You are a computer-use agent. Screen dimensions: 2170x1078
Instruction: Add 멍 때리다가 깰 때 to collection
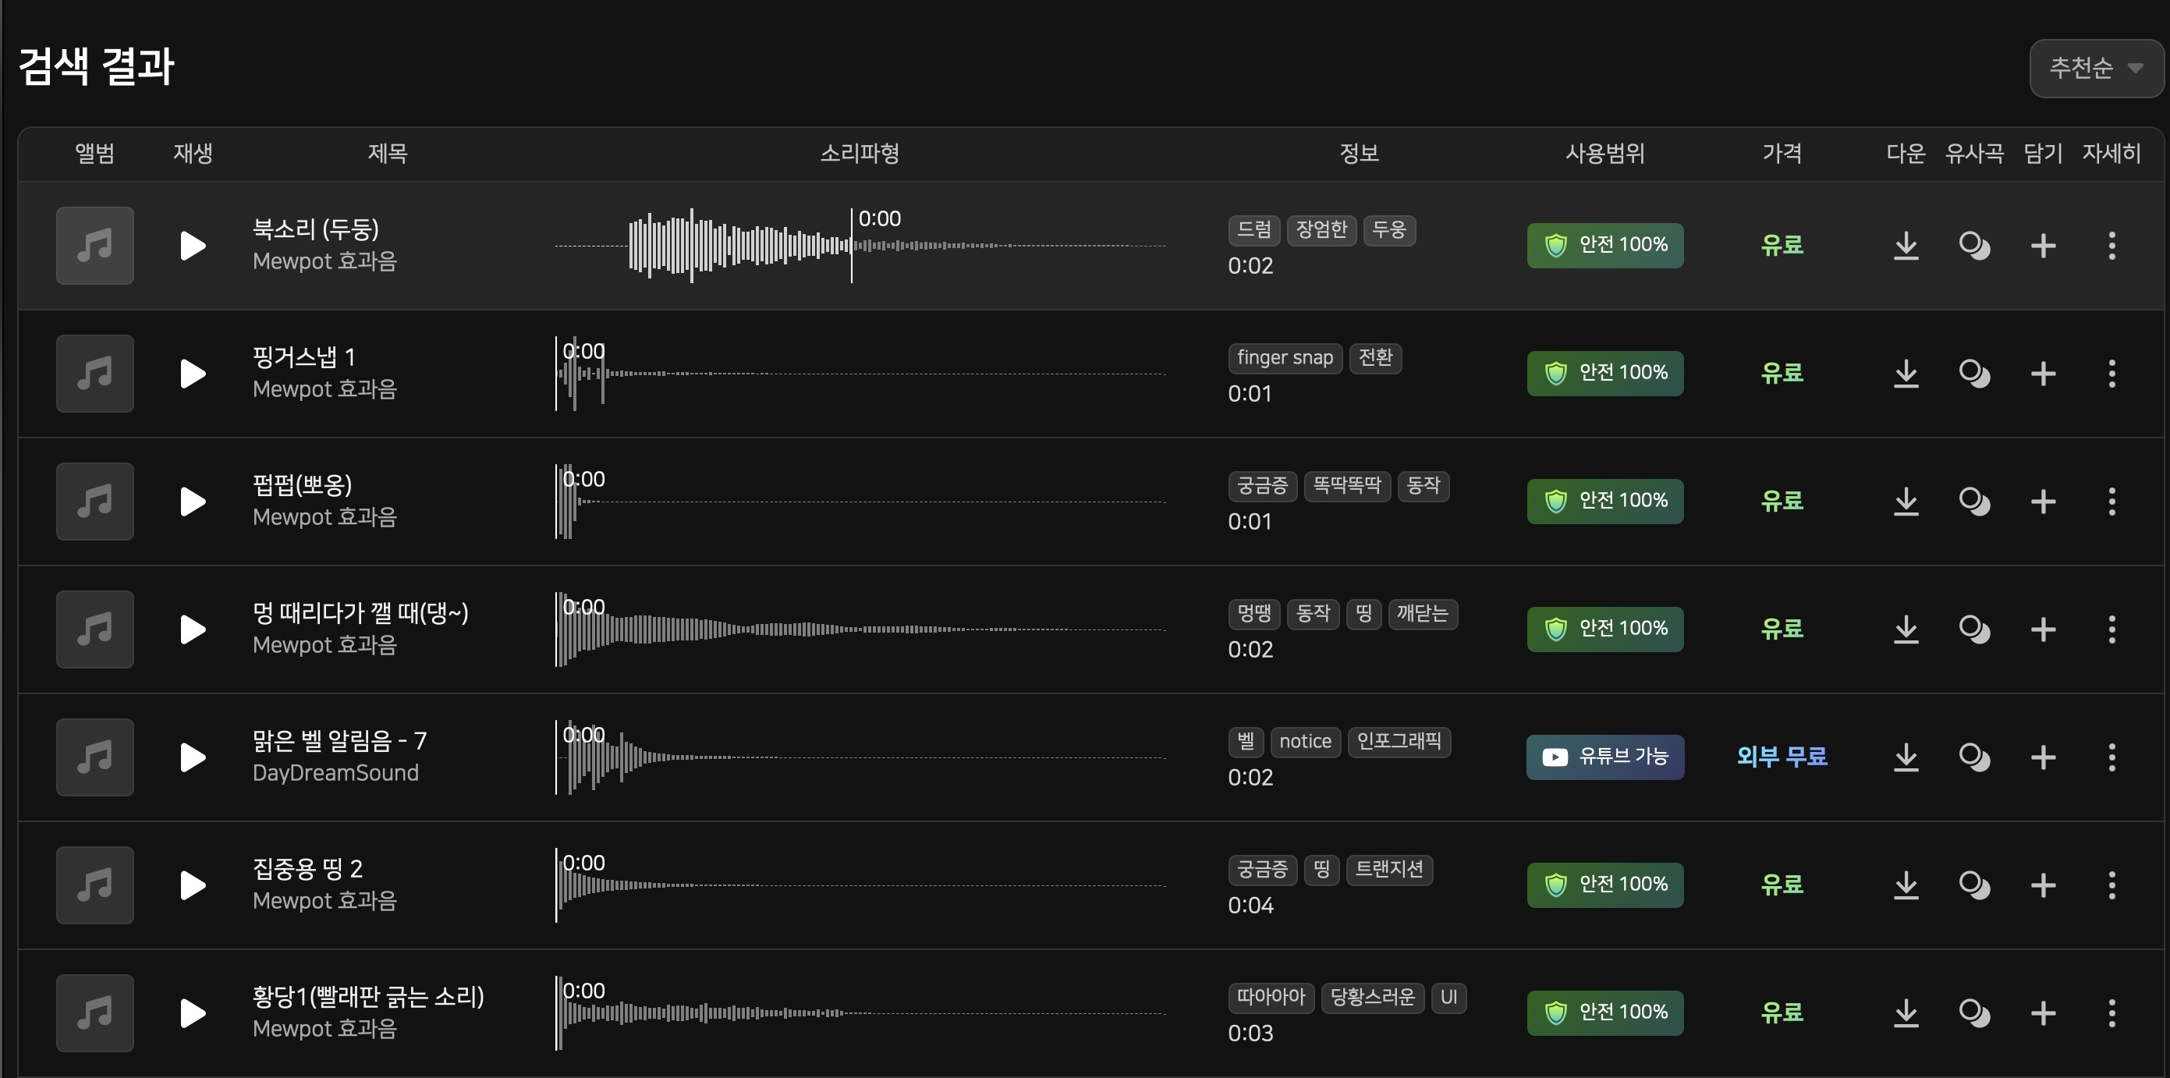tap(2043, 630)
